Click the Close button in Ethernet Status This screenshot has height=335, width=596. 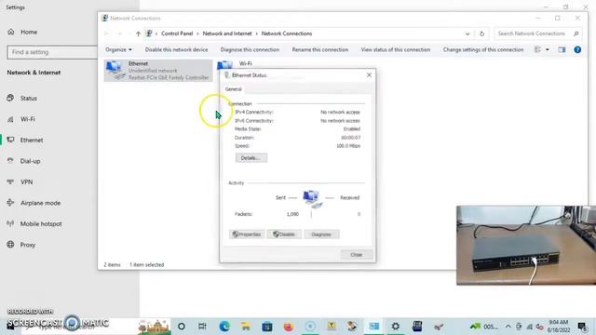356,254
